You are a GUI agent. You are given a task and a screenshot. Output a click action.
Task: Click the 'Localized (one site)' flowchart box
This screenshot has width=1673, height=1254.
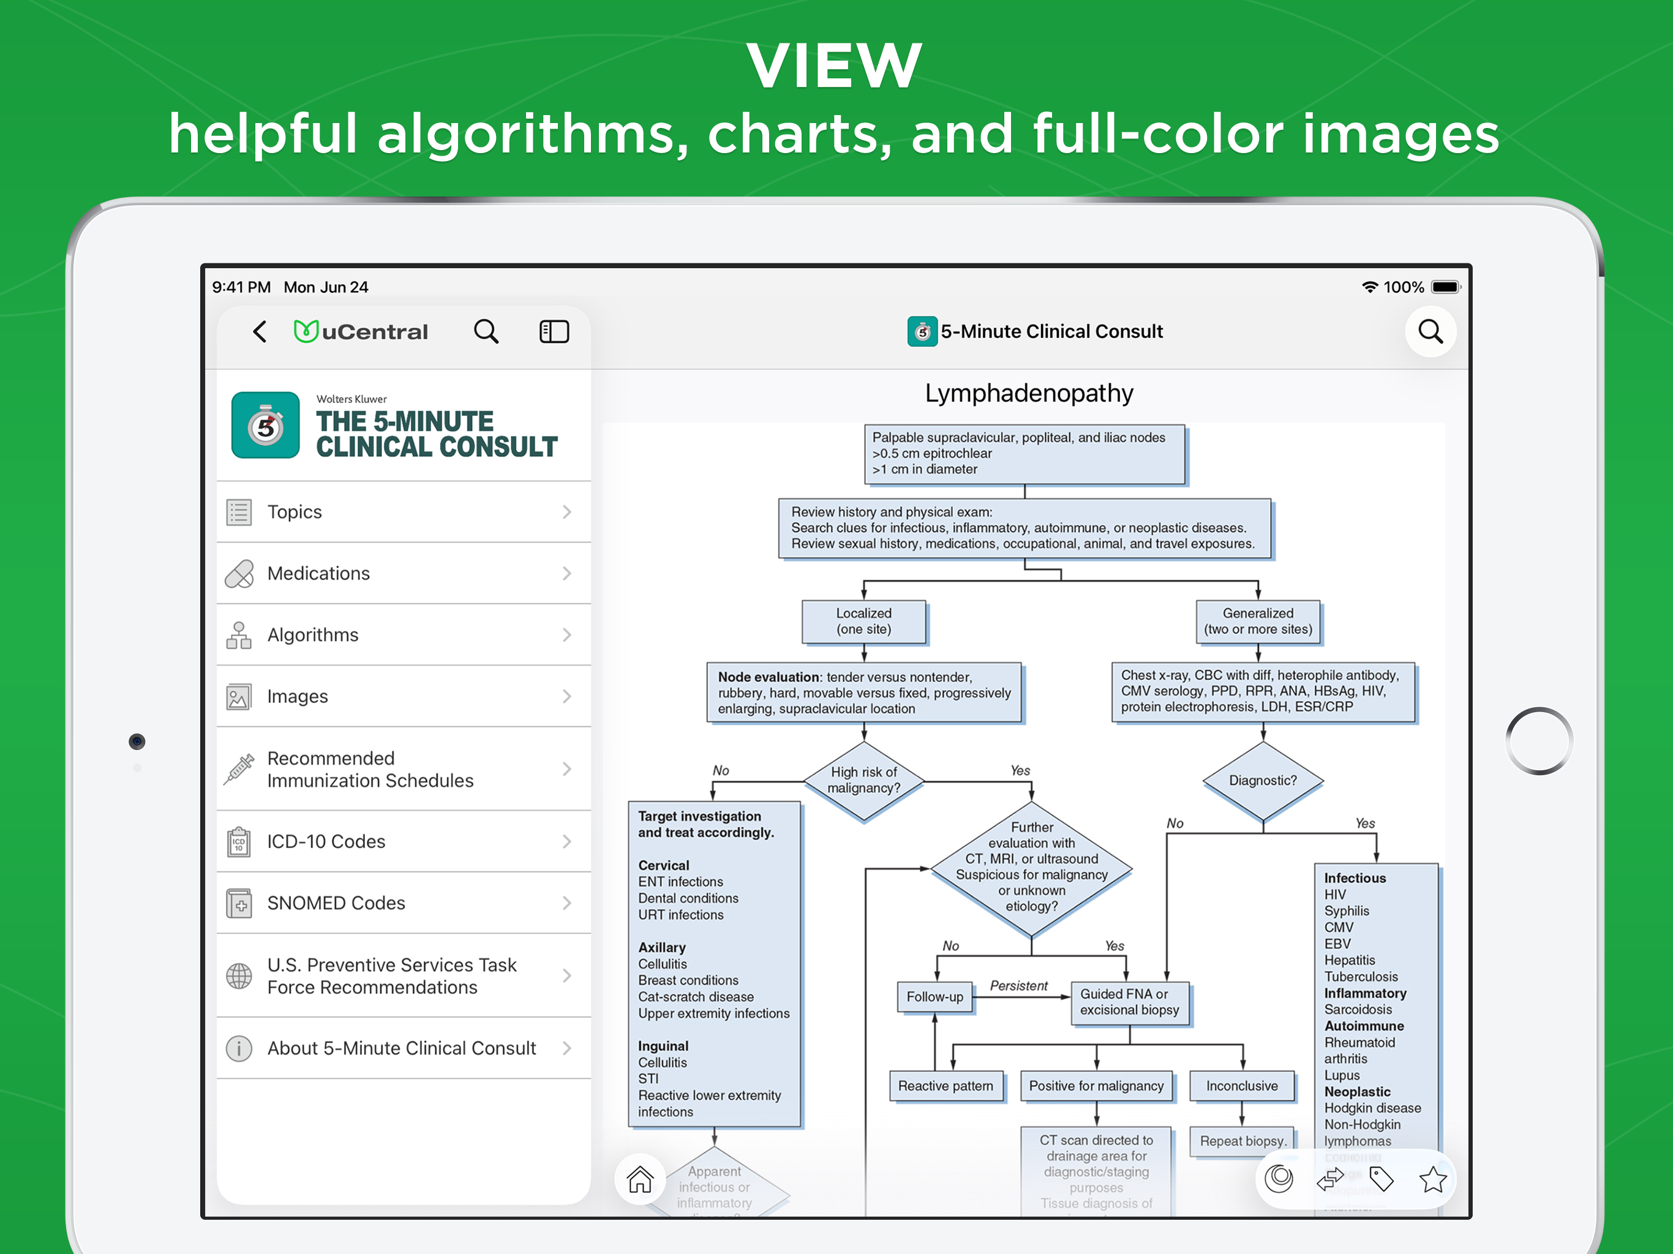[863, 621]
